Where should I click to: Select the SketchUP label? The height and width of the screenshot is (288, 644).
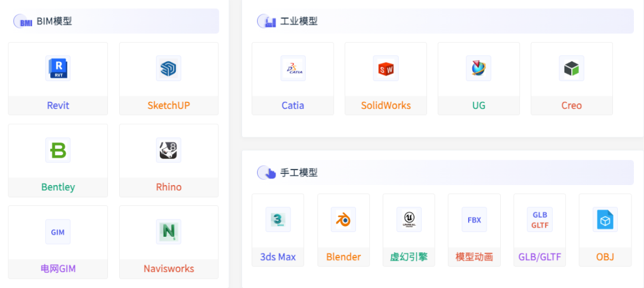(169, 106)
